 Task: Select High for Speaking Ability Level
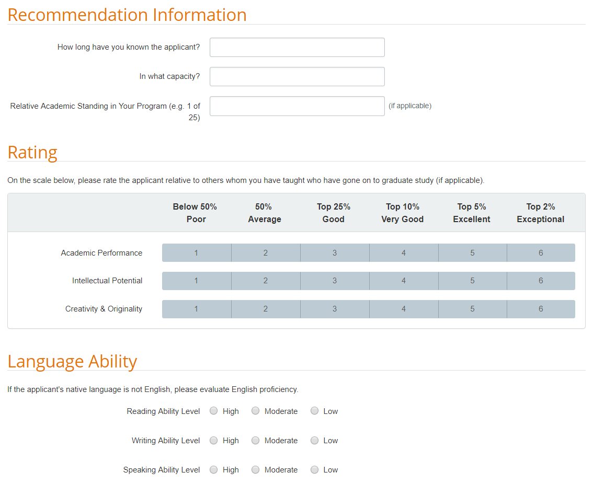click(x=214, y=470)
